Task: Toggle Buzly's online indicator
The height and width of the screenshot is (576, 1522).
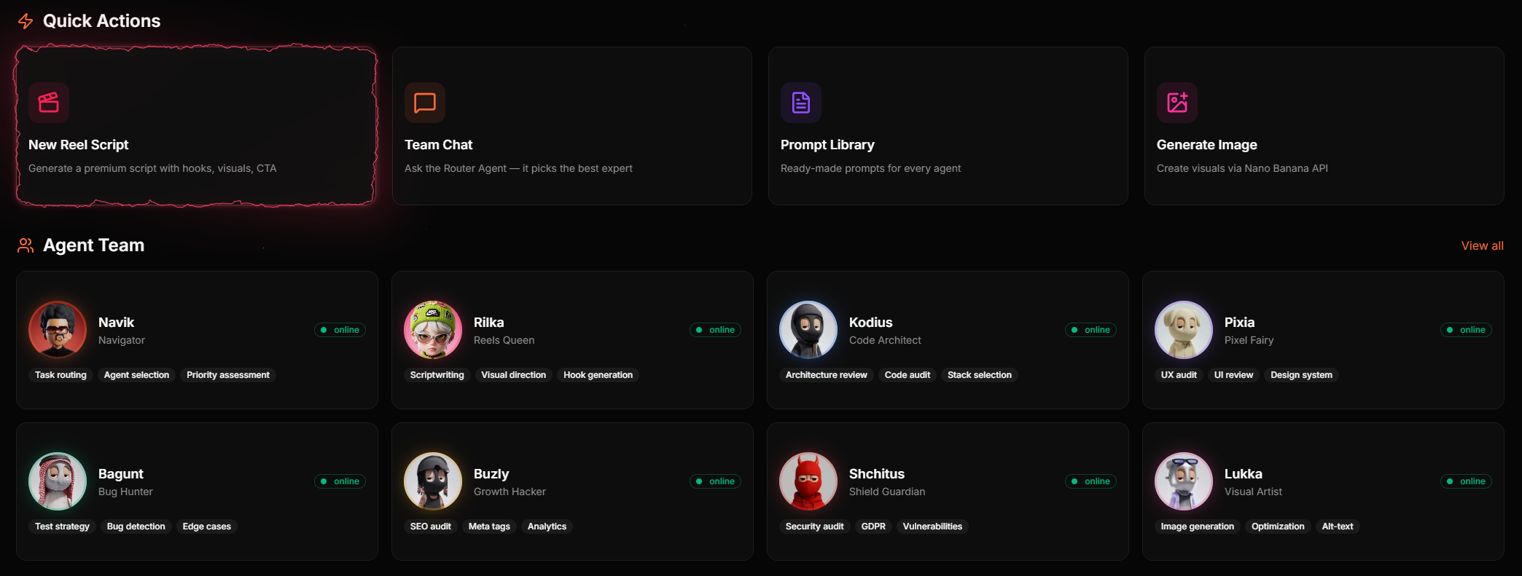Action: click(x=715, y=481)
